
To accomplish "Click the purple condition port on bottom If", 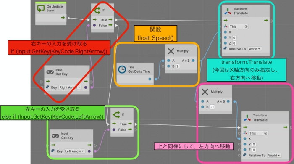I will 114,130.
